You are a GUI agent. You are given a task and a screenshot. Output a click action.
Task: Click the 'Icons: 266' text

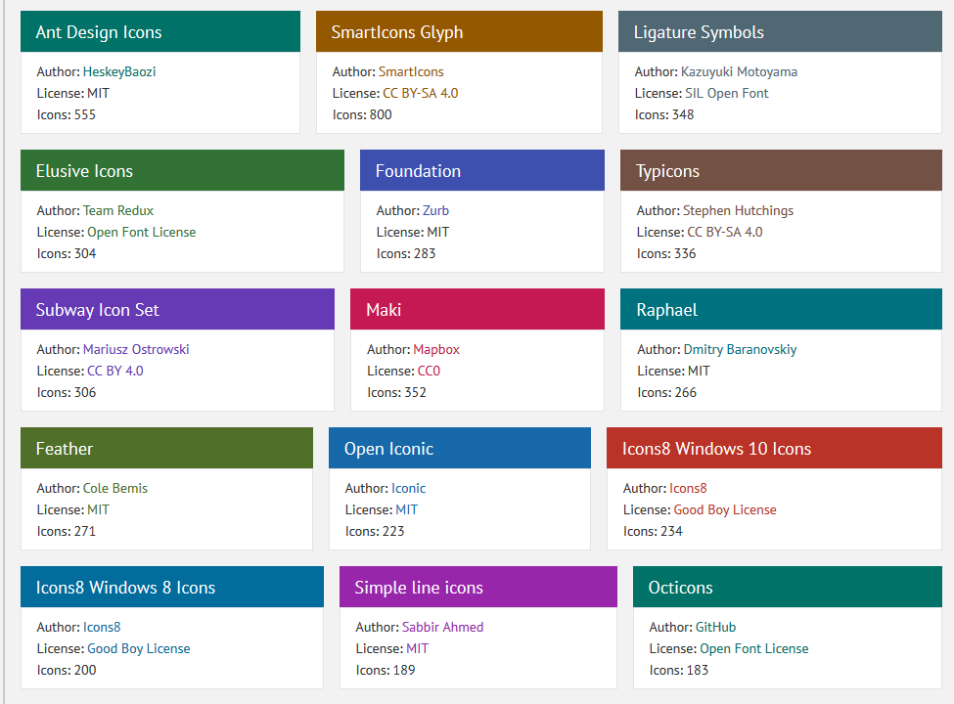[x=667, y=391]
